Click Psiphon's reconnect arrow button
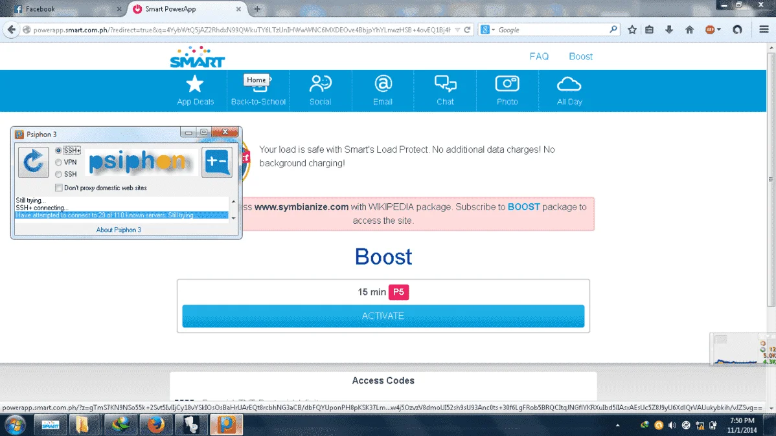Image resolution: width=776 pixels, height=436 pixels. tap(33, 162)
